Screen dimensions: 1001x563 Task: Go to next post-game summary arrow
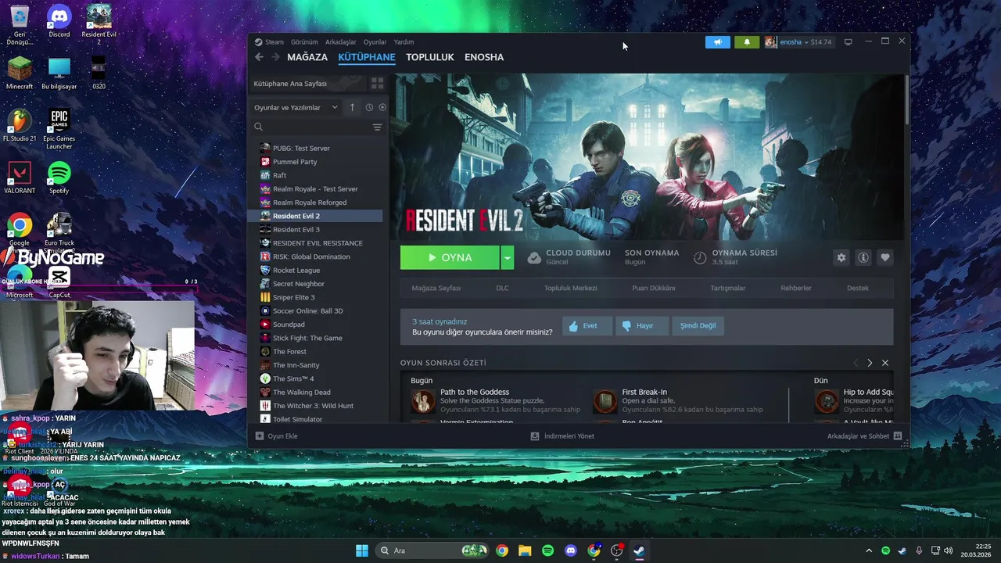(870, 363)
